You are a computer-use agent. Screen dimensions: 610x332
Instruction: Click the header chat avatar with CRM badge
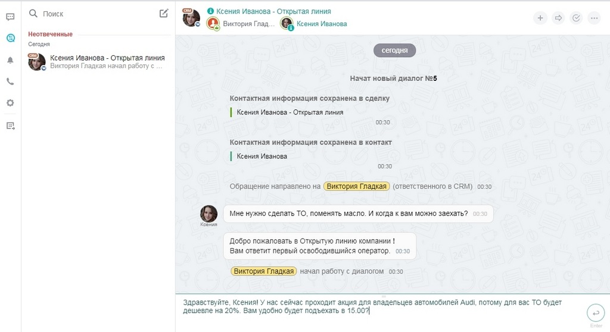pyautogui.click(x=191, y=17)
